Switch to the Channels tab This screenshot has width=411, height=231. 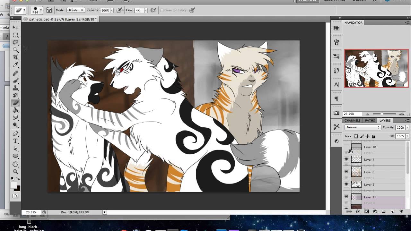(353, 120)
